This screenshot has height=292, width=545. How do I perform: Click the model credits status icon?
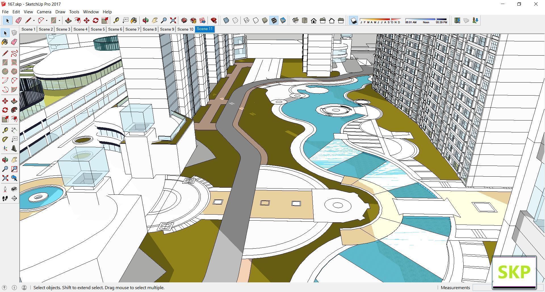pos(14,287)
